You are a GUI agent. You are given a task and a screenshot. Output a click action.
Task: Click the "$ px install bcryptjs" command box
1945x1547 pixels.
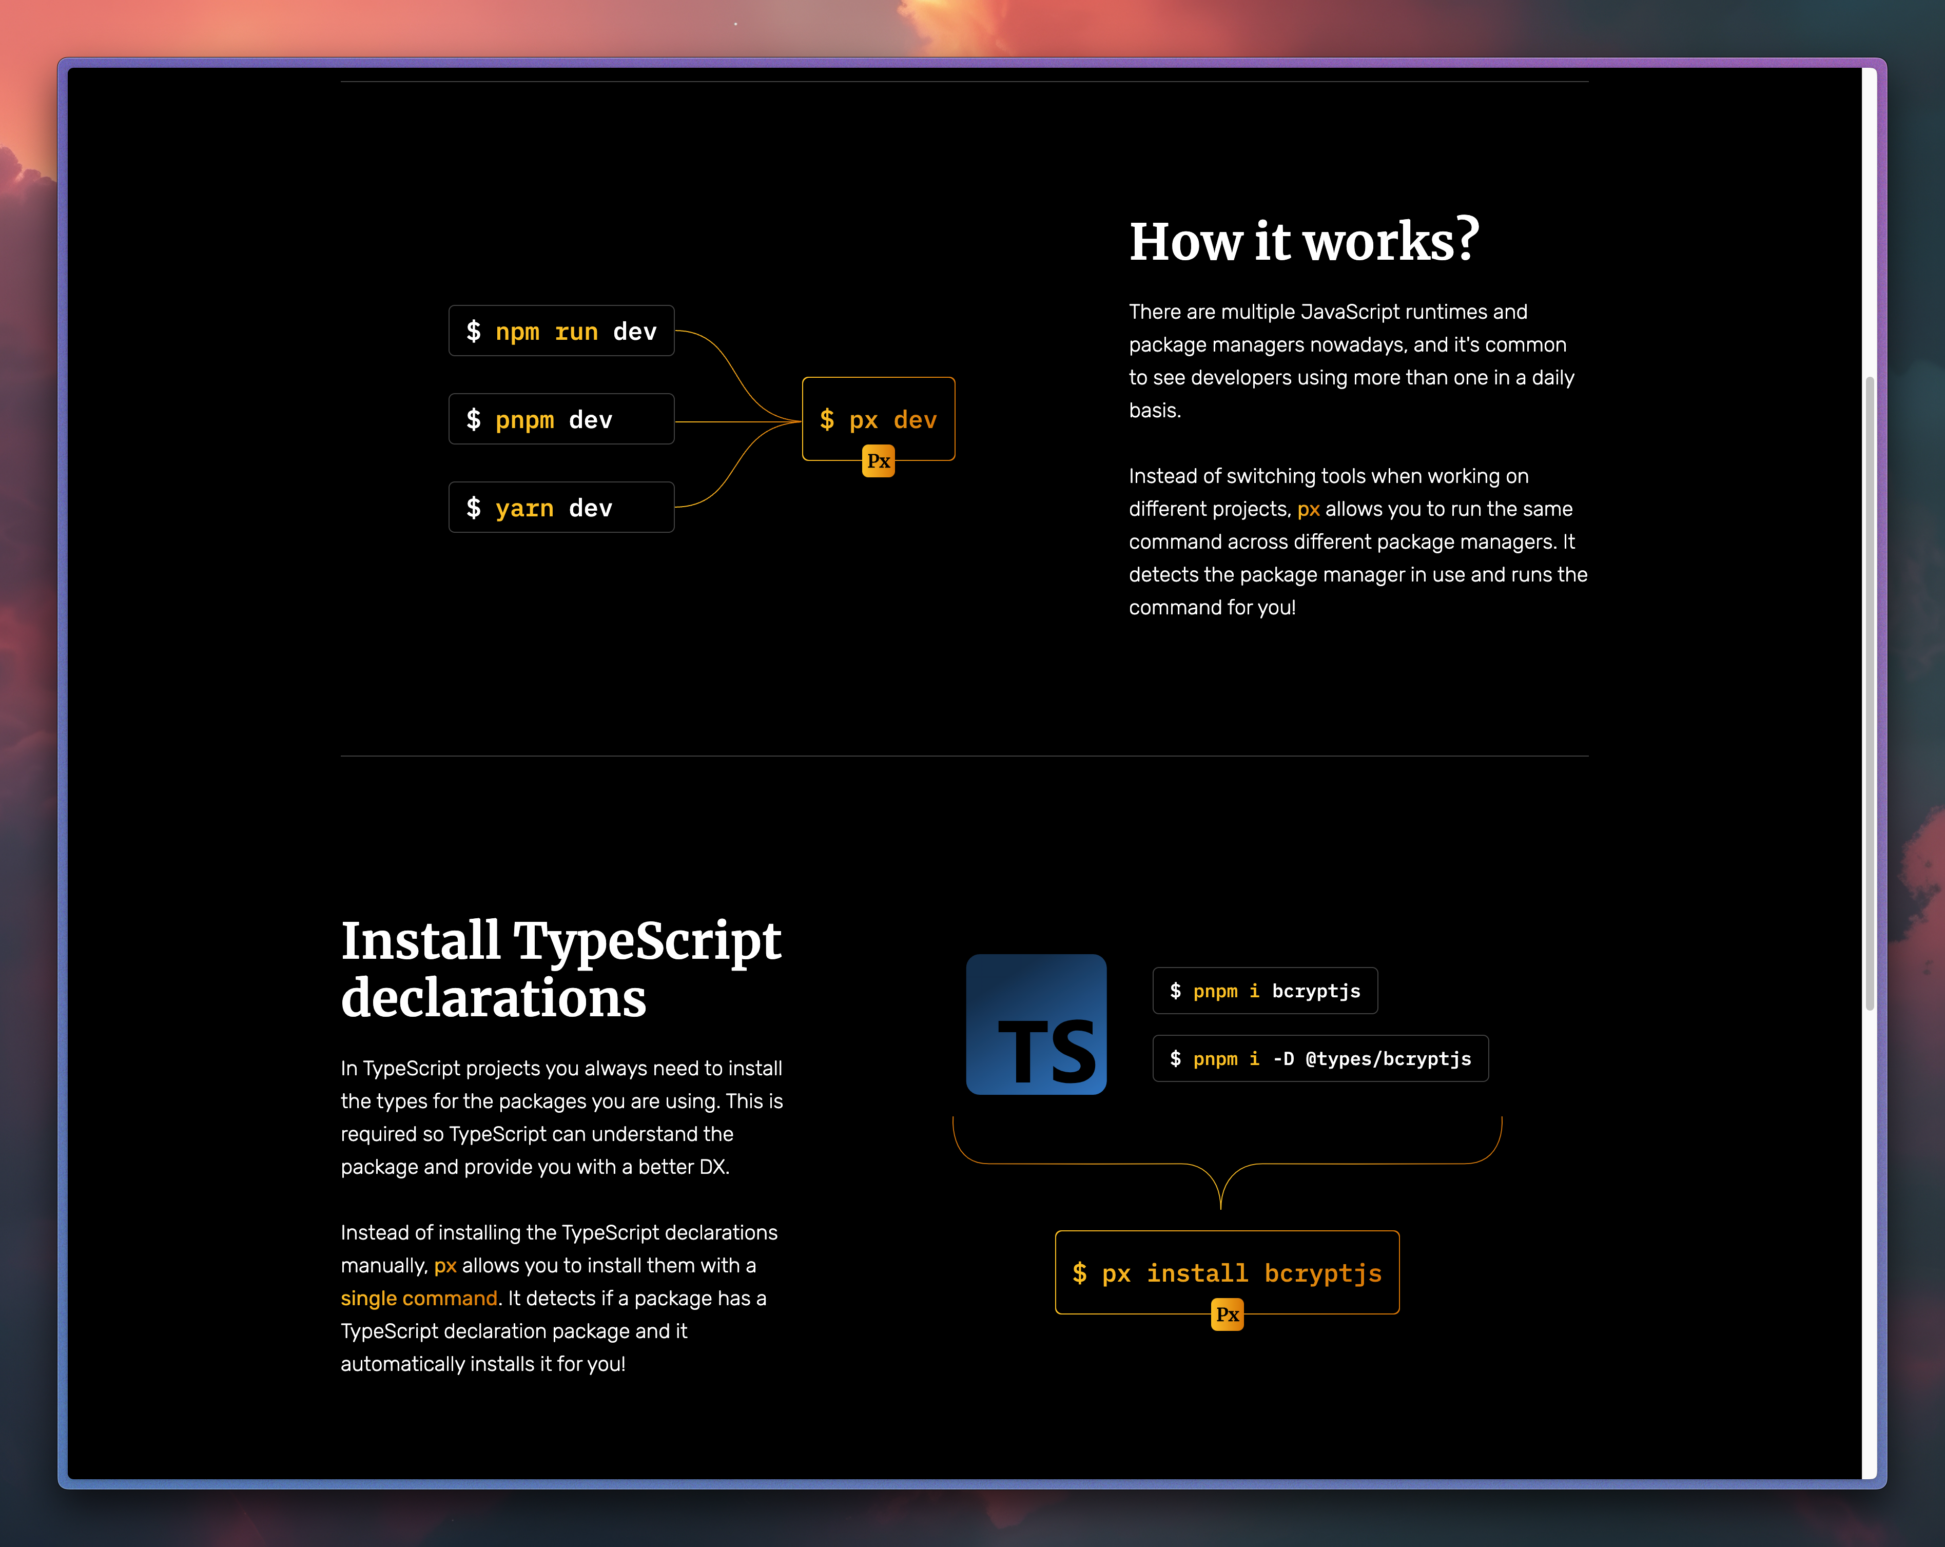pyautogui.click(x=1227, y=1273)
